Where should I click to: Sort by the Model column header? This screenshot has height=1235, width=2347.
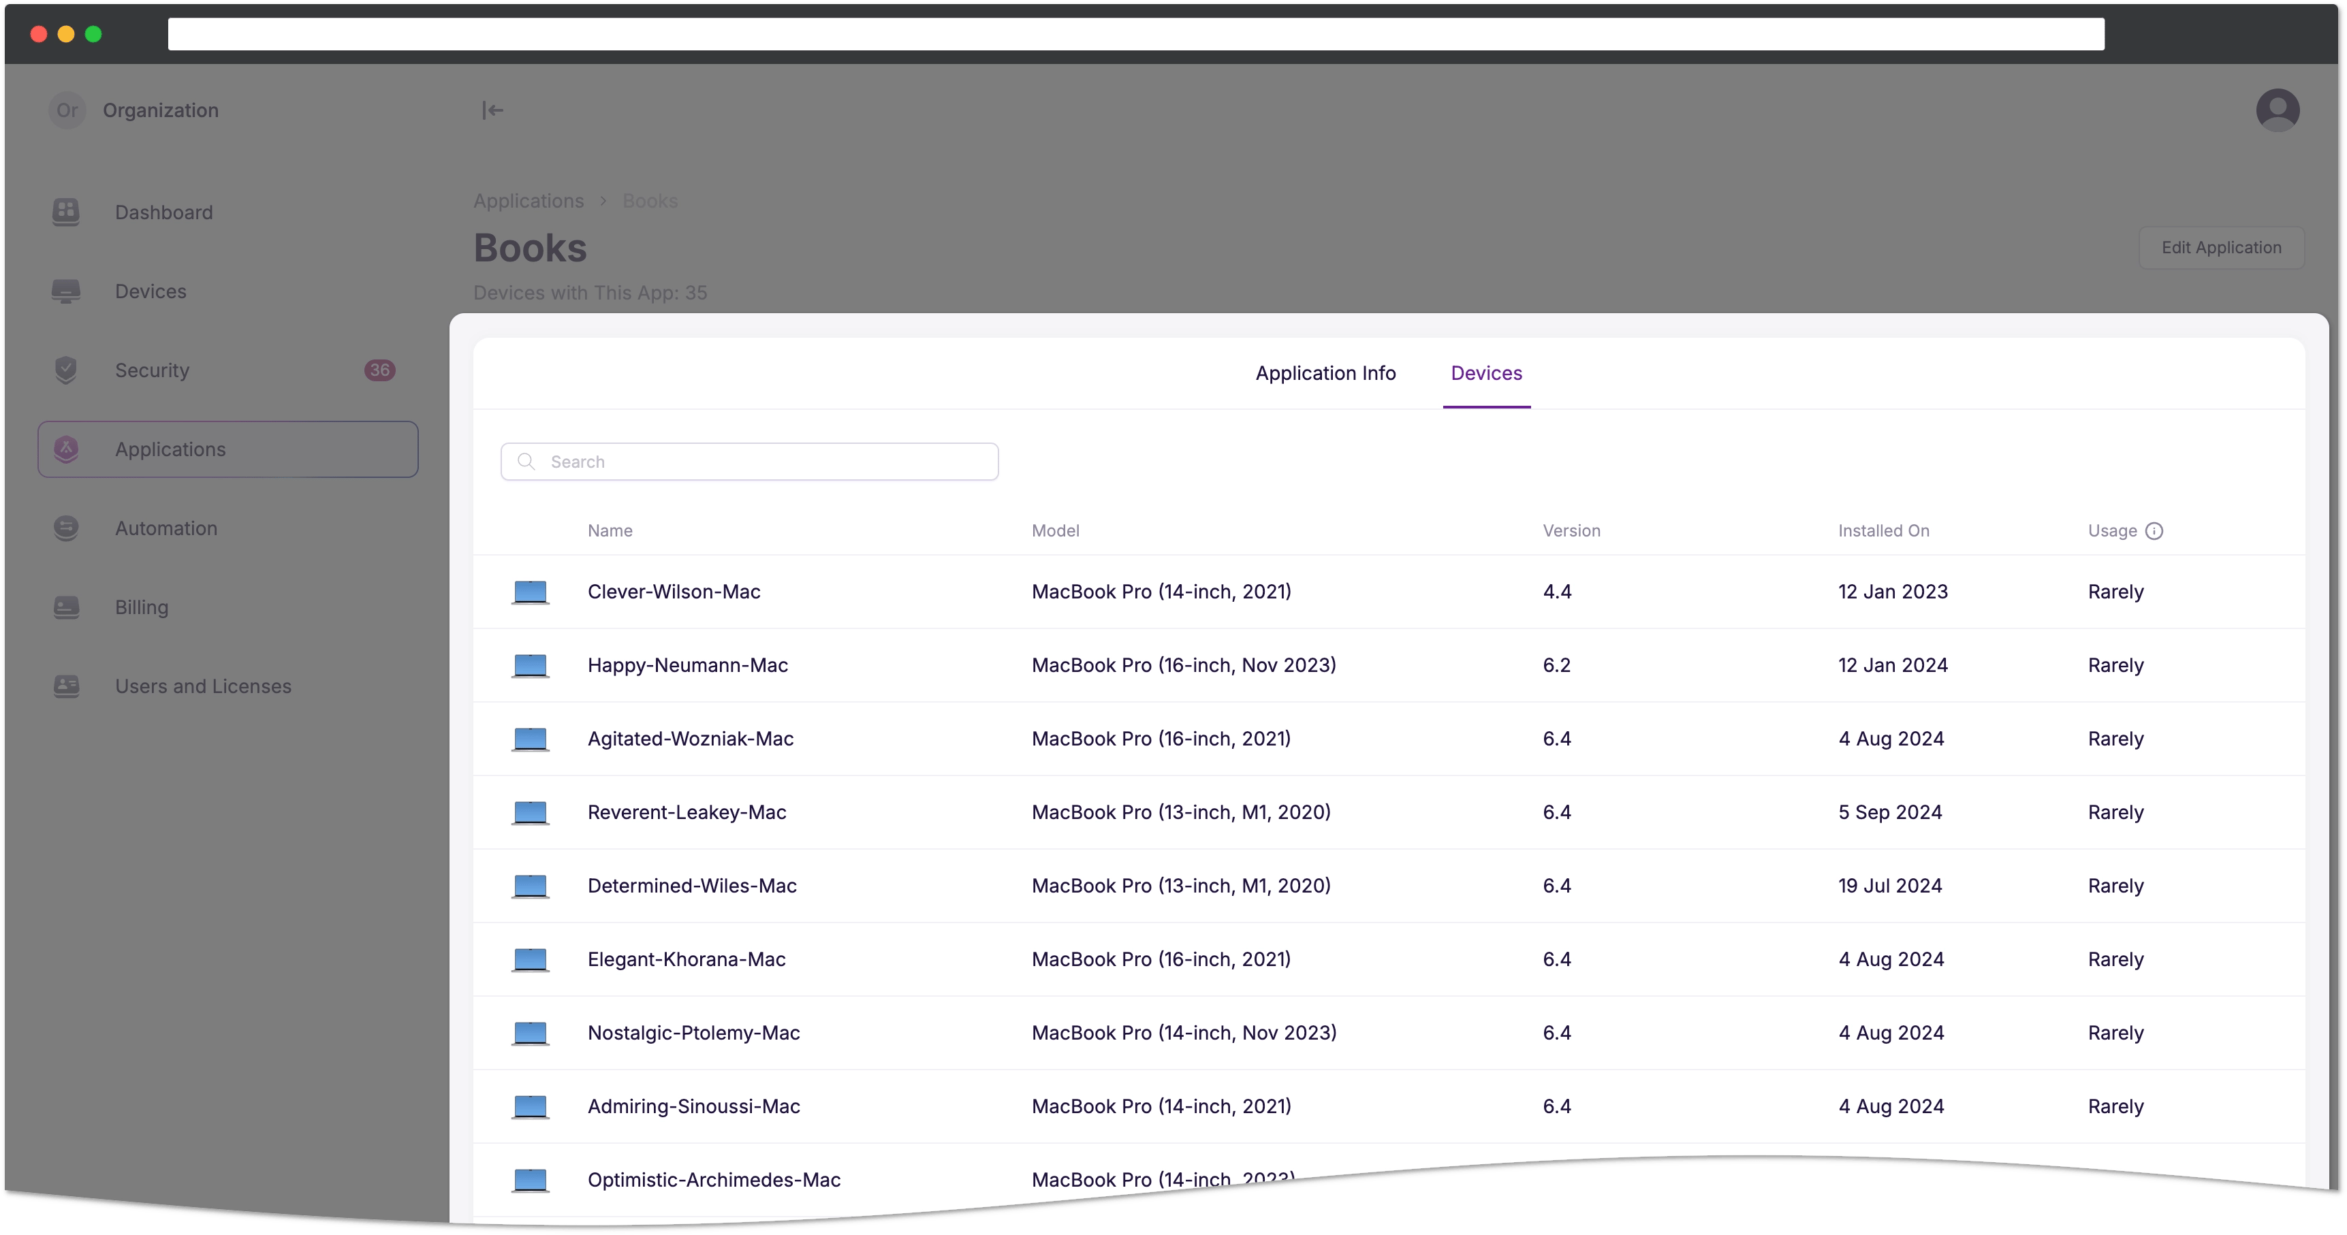(x=1055, y=531)
